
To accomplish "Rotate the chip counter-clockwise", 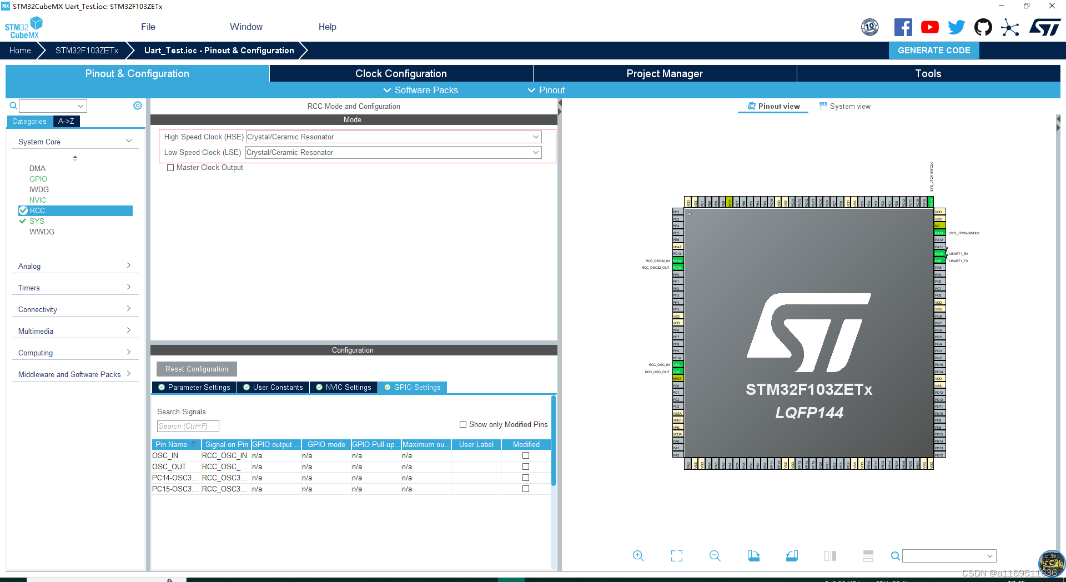I will [x=792, y=556].
